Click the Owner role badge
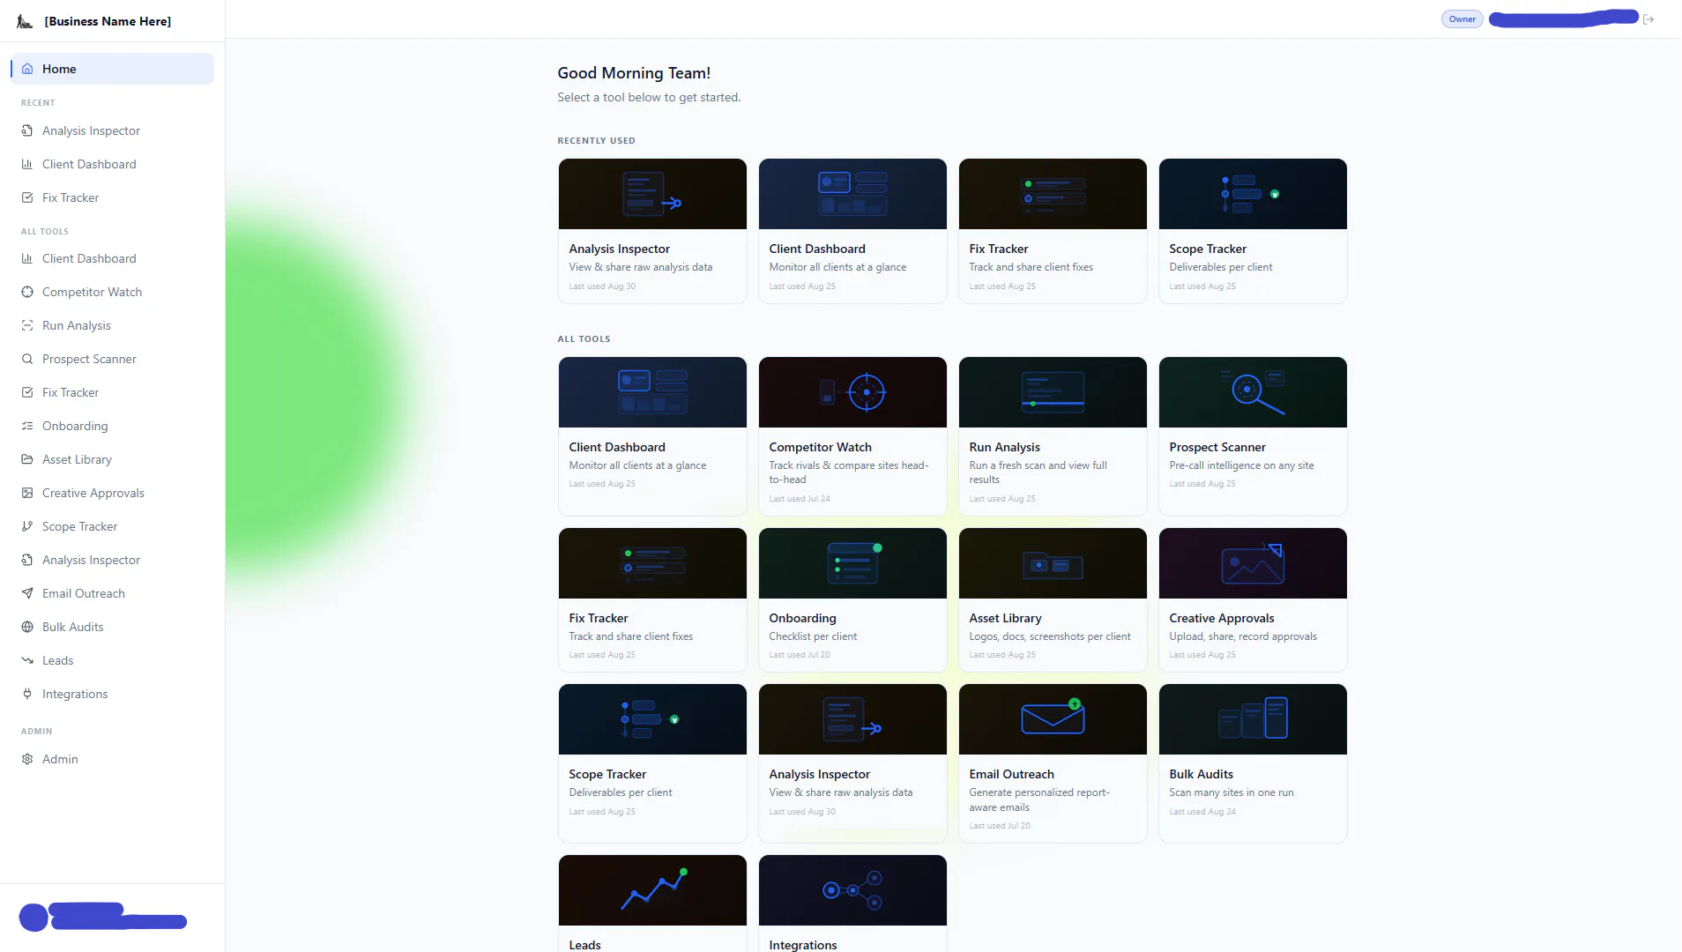 (1462, 19)
